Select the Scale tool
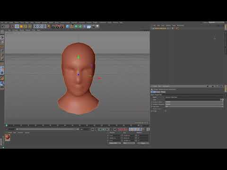Image resolution: width=227 pixels, height=170 pixels. 21,26
